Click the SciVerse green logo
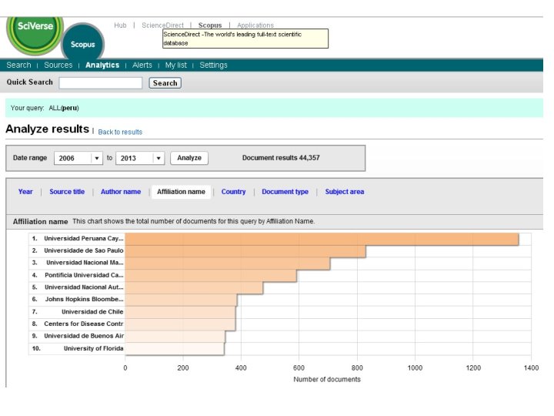This screenshot has width=554, height=416. coord(35,35)
